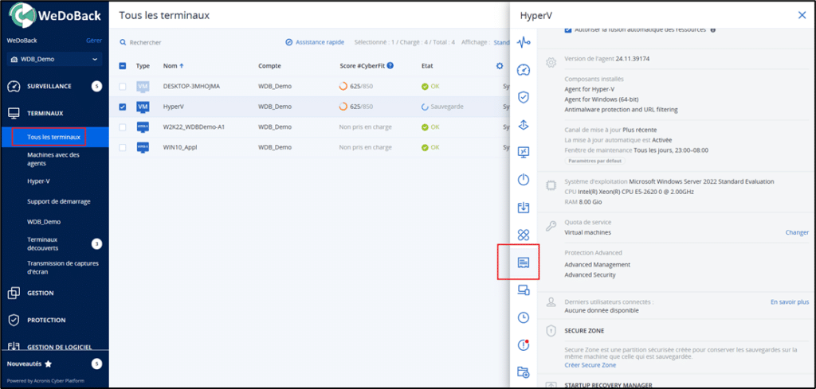Click the Hyper-V type icon of WIN10_Appl row

coord(143,147)
